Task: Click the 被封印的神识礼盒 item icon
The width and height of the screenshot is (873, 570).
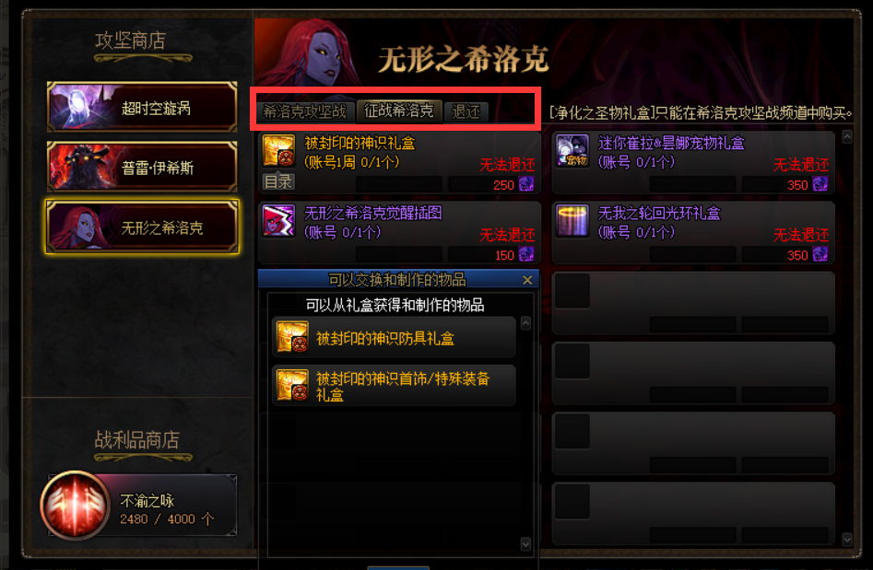Action: 278,151
